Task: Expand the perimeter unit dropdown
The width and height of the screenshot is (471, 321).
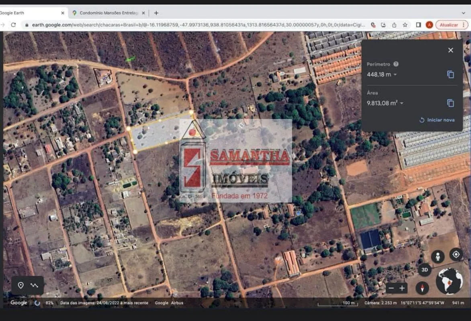Action: point(395,75)
